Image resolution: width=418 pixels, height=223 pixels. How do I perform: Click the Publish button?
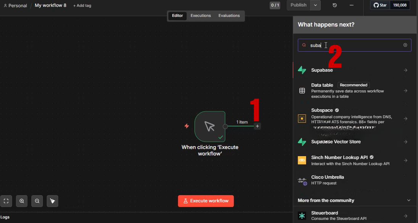[299, 5]
